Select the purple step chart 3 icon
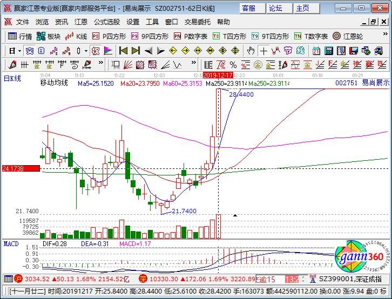The height and width of the screenshot is (299, 392). point(54,51)
